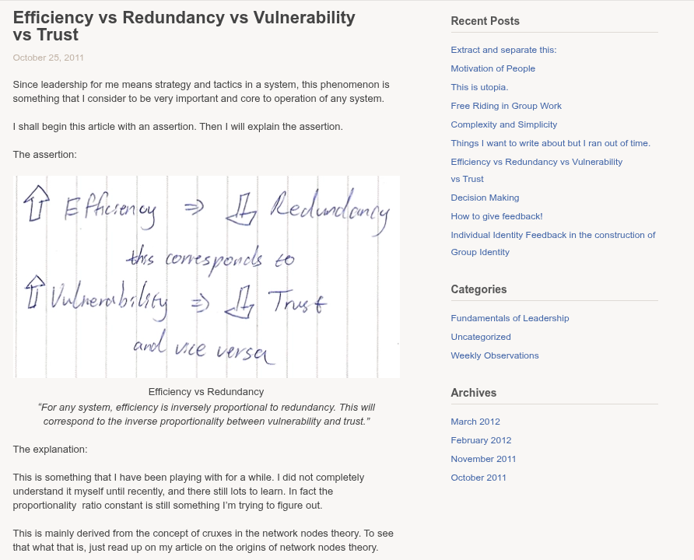Screen dimensions: 694x560
Task: Go to the 'Motivation of People' post
Action: coord(492,68)
